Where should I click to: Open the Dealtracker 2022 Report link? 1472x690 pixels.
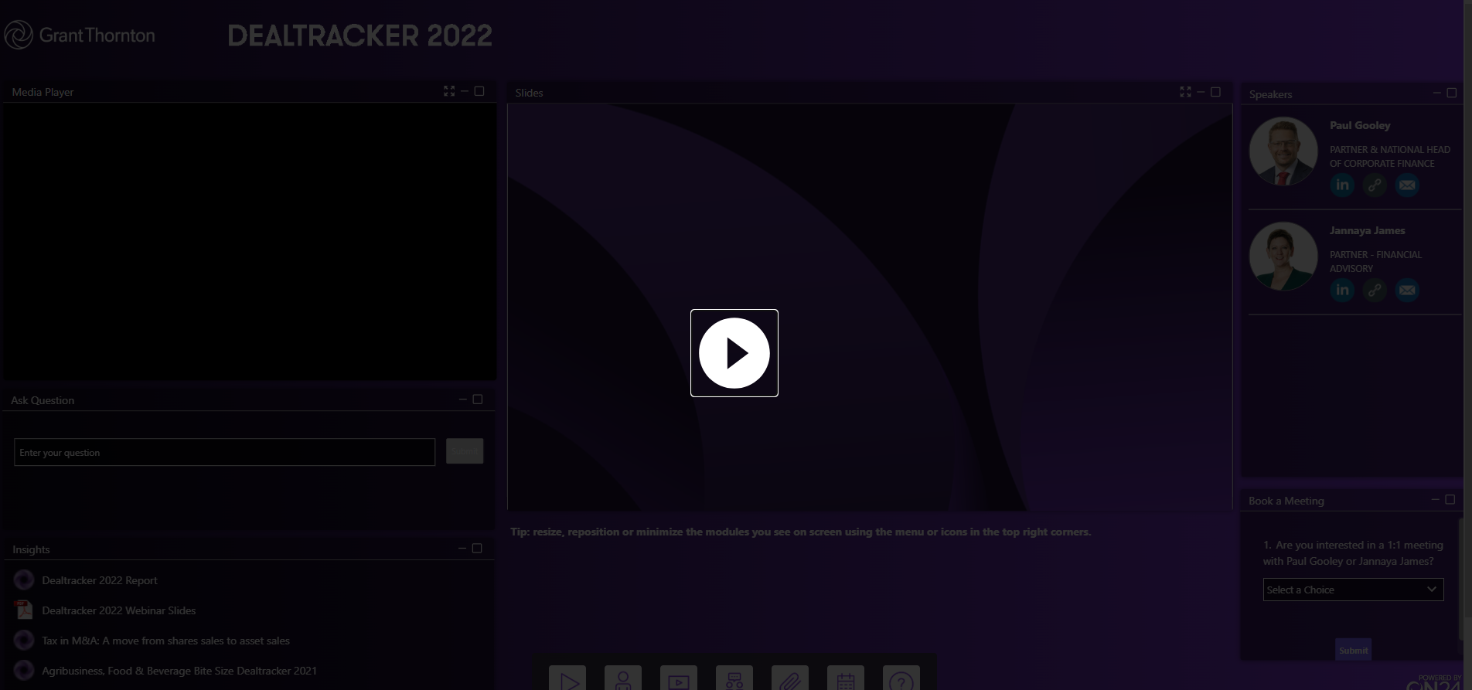pyautogui.click(x=99, y=580)
